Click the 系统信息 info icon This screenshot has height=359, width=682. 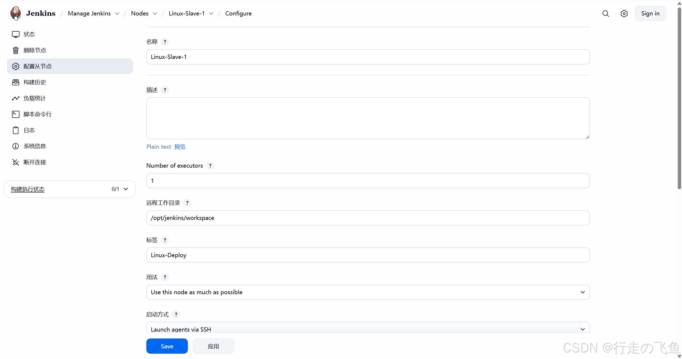tap(16, 146)
